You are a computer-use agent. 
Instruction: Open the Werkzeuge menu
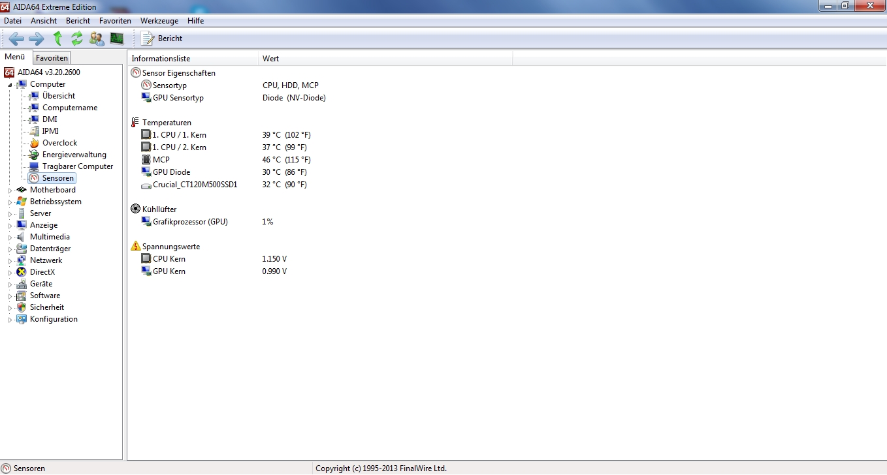coord(159,21)
